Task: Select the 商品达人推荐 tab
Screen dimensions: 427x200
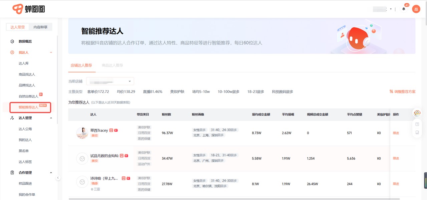Action: click(112, 65)
